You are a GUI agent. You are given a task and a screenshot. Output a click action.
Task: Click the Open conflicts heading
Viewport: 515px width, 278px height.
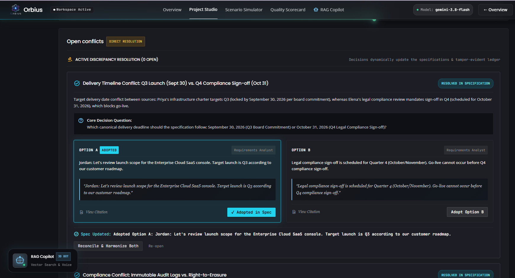[85, 41]
